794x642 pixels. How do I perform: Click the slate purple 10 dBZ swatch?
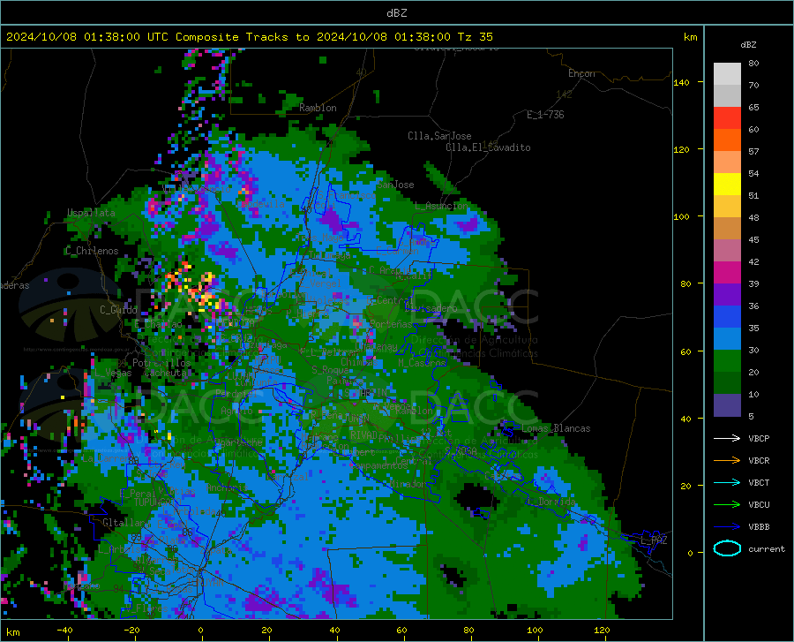[x=727, y=405]
